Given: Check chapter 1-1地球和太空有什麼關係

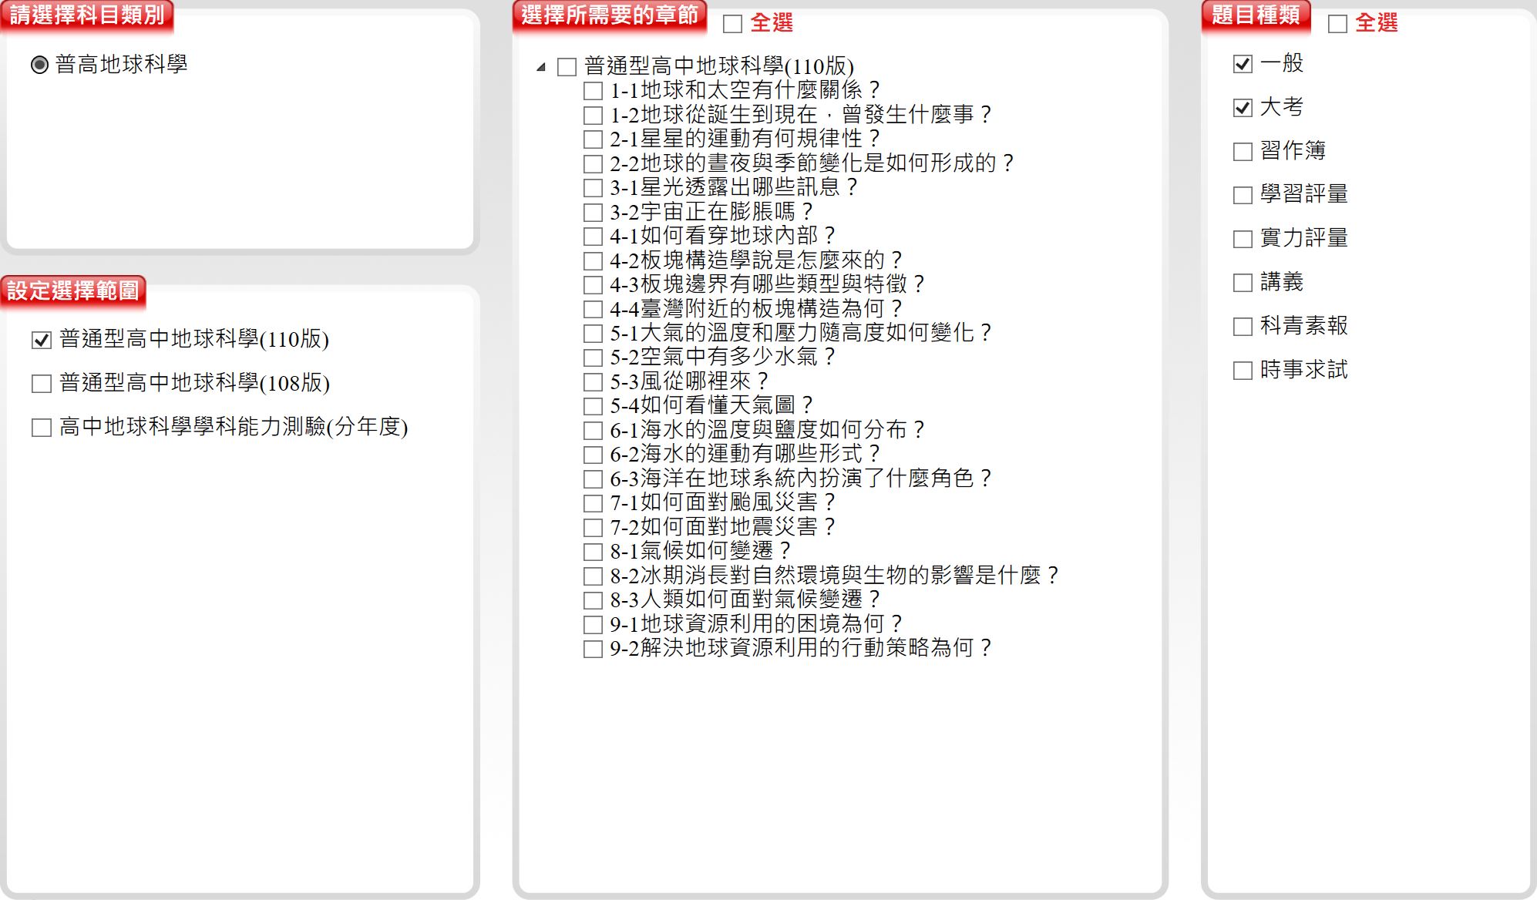Looking at the screenshot, I should click(593, 91).
